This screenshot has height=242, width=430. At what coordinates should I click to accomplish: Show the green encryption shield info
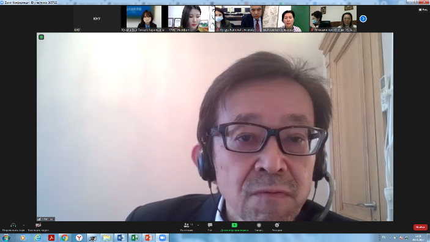click(42, 37)
